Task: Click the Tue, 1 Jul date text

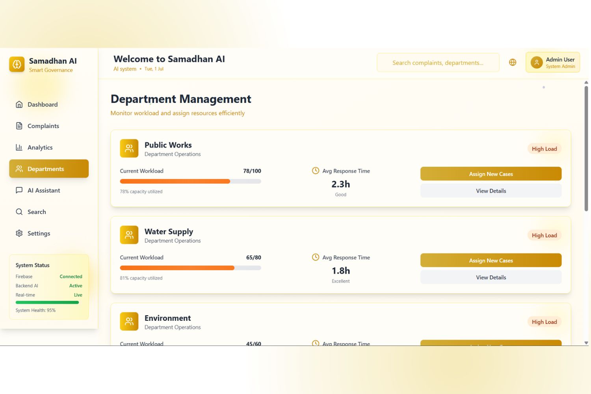Action: 154,69
